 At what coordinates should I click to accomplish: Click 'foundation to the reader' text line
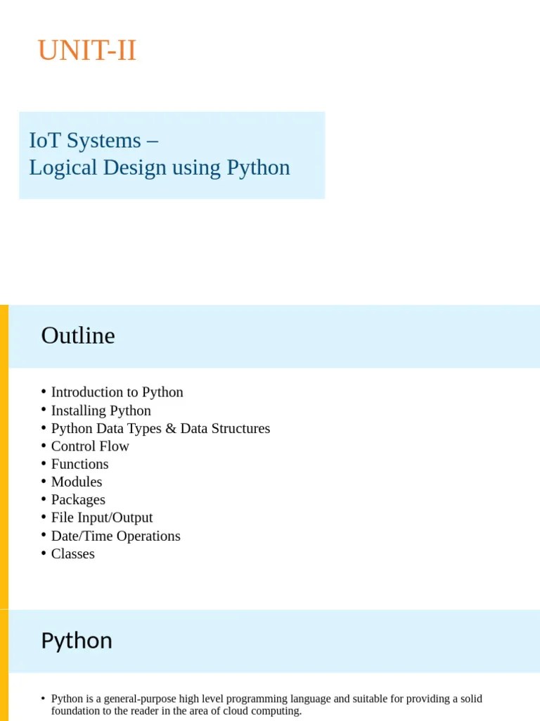[x=176, y=711]
